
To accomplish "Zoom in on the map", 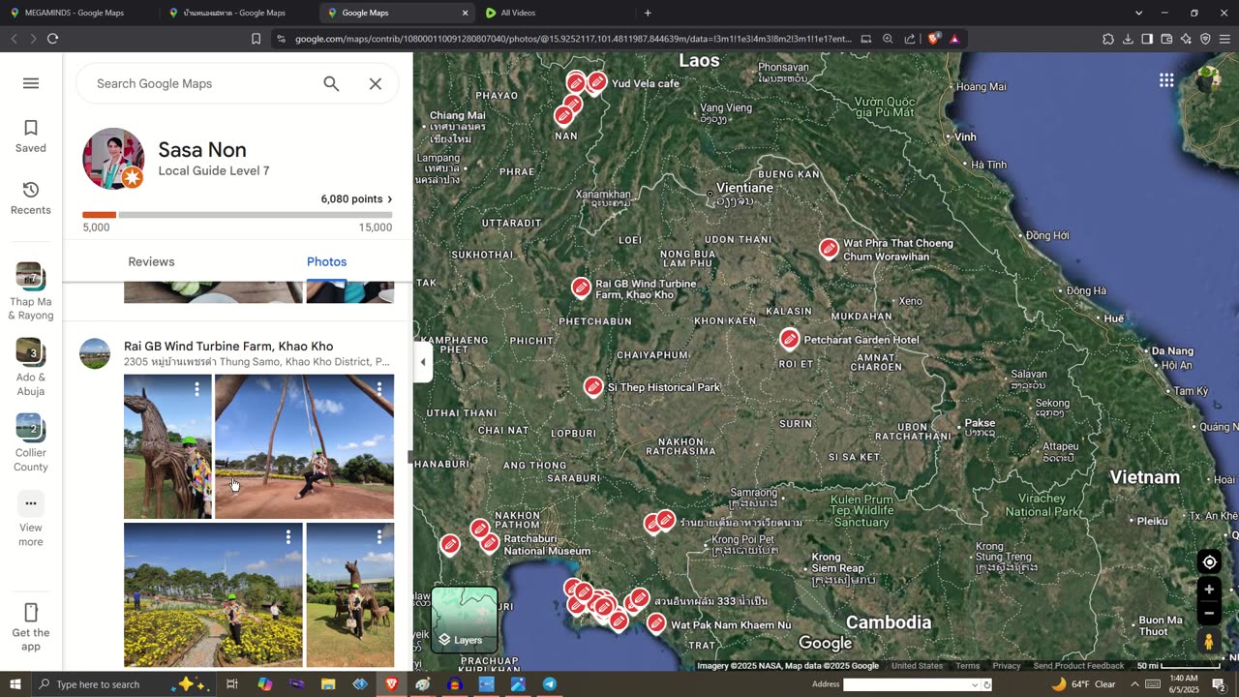I will 1209,590.
